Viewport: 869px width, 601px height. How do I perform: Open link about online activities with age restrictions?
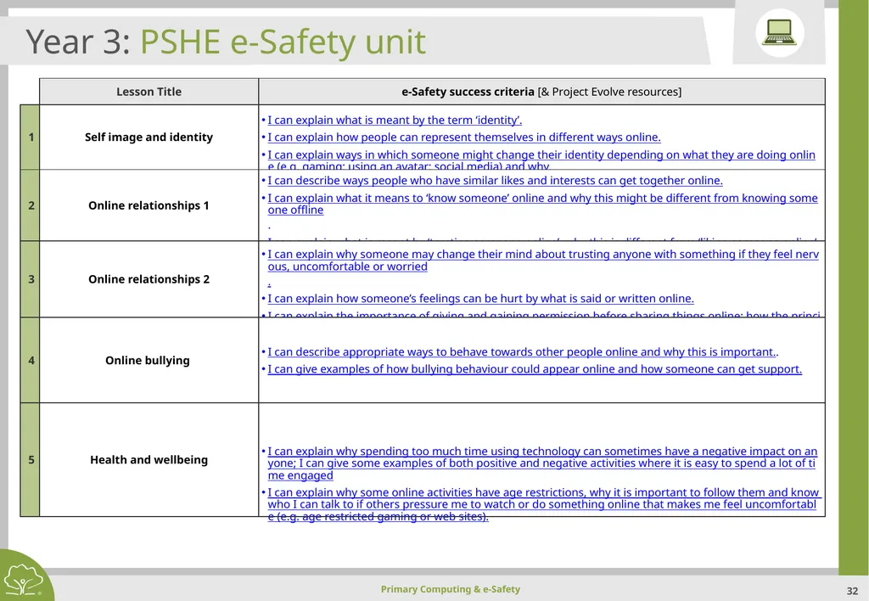tap(544, 504)
